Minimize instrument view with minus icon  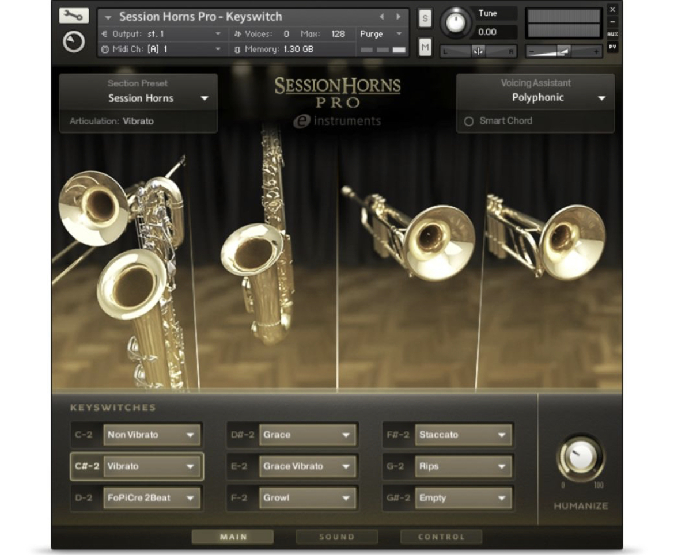coord(612,21)
